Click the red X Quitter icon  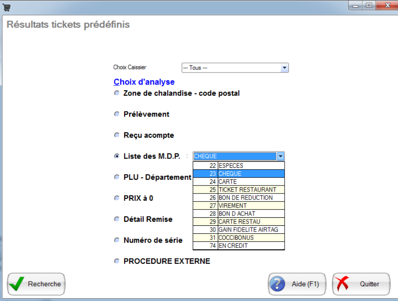[x=343, y=284]
